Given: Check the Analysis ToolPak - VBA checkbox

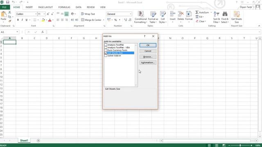Looking at the screenshot, I should [x=106, y=47].
